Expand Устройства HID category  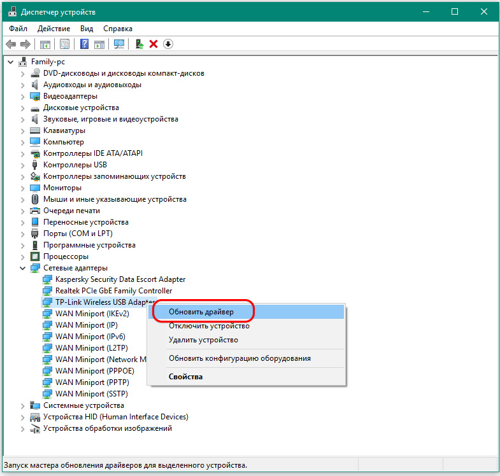coord(22,417)
